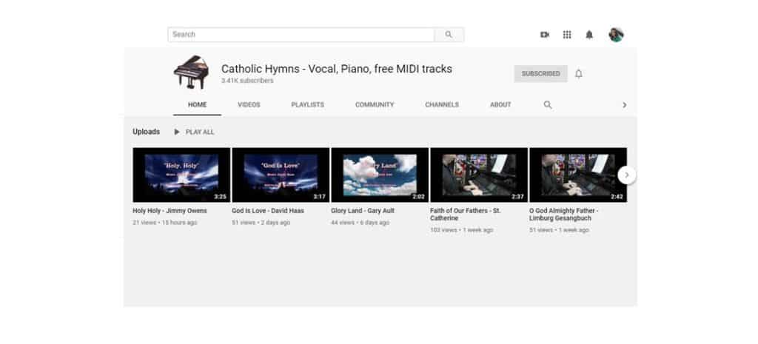Show the next uploads with the carousel arrow

626,175
